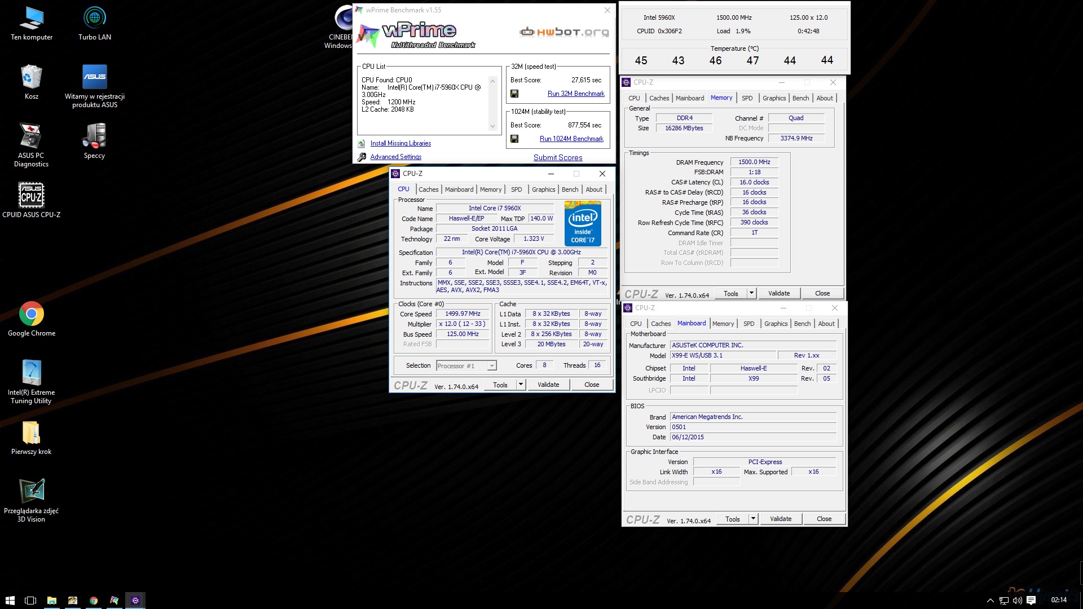Open Caches tab in Mainboard window
1083x609 pixels.
[x=661, y=324]
